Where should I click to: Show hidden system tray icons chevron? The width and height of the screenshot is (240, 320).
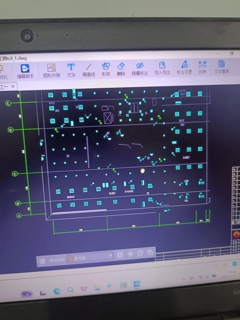tap(184, 279)
